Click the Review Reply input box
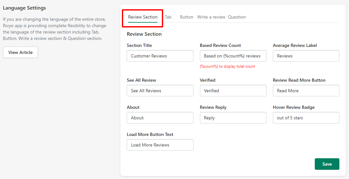349x179 pixels. (233, 118)
